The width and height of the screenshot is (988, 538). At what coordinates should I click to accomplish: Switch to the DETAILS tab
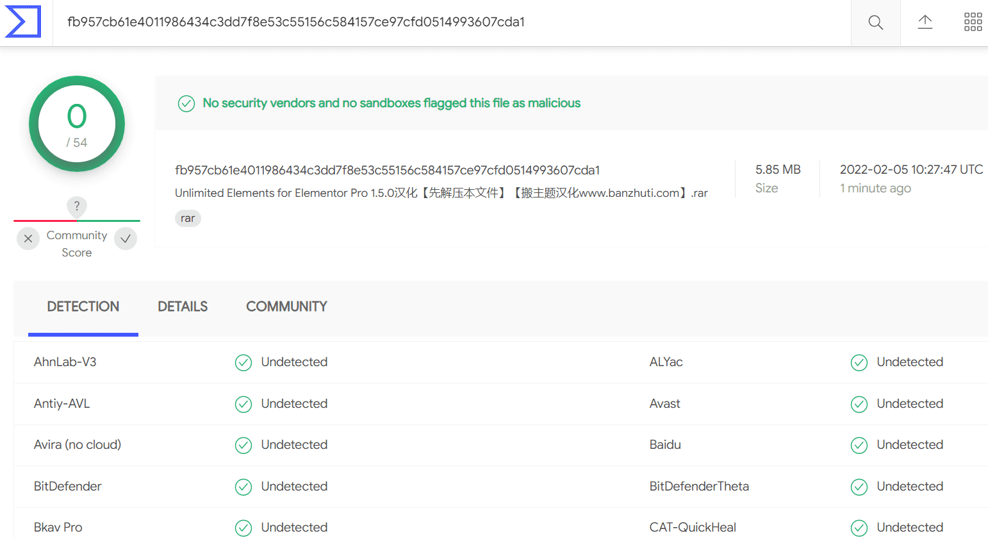[x=183, y=307]
